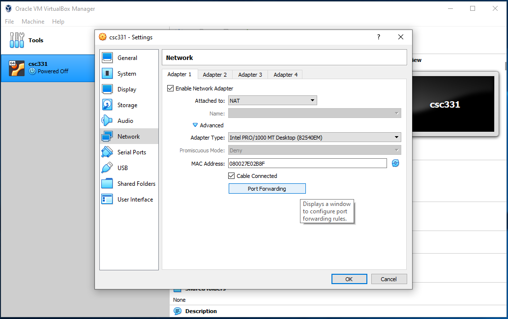The height and width of the screenshot is (319, 508).
Task: Click the Description speech bubble icon
Action: click(x=178, y=311)
